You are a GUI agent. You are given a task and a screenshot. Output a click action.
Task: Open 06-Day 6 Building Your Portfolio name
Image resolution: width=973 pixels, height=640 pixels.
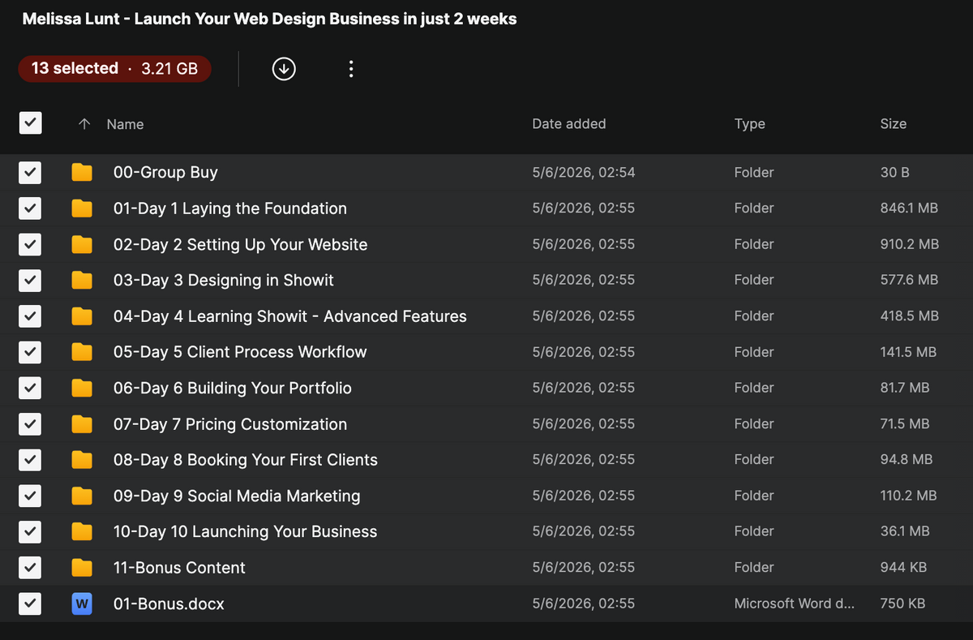(233, 388)
